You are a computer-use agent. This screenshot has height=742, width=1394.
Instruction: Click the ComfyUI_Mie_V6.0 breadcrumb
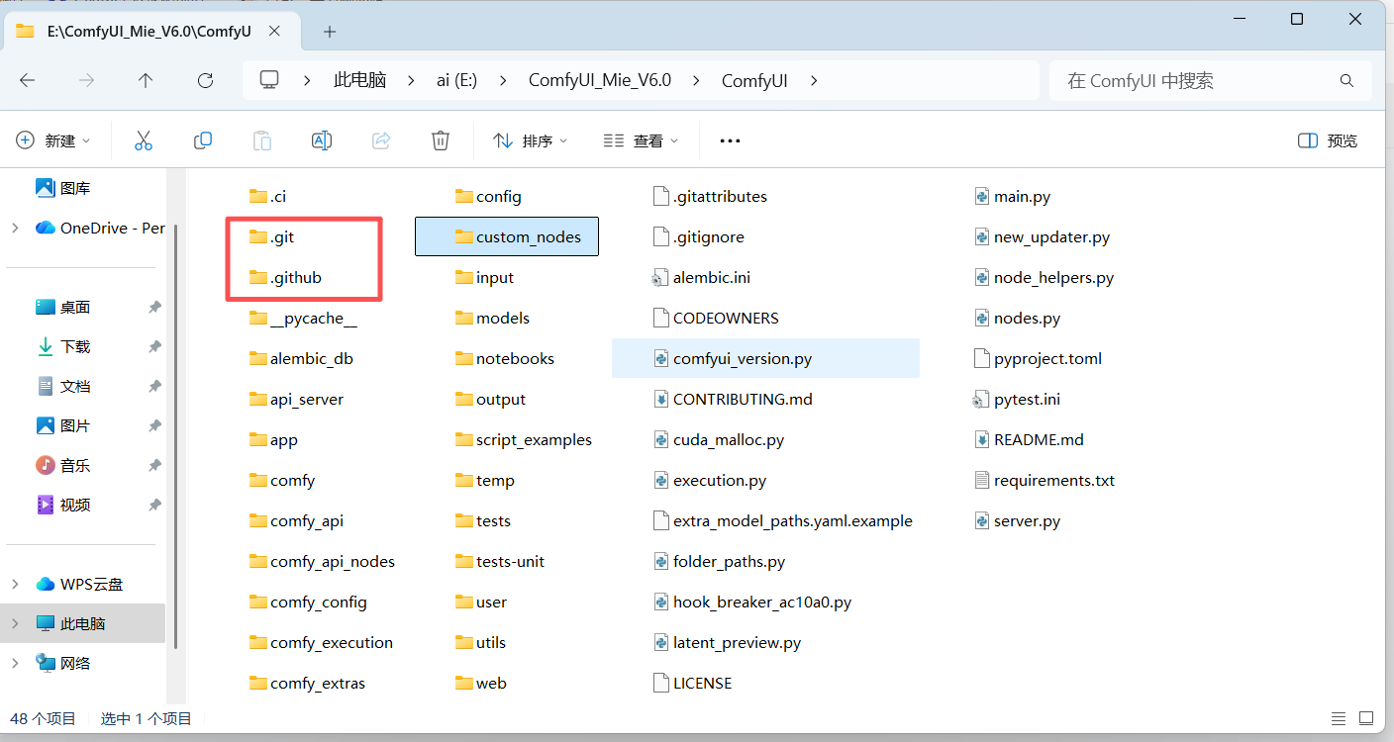pyautogui.click(x=600, y=80)
